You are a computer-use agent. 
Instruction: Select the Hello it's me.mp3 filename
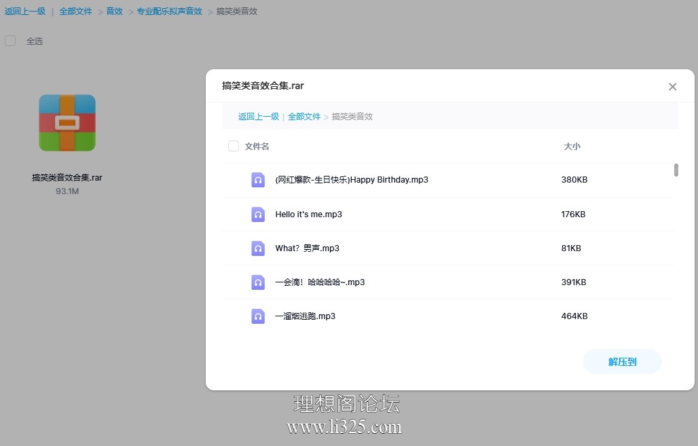(x=308, y=215)
